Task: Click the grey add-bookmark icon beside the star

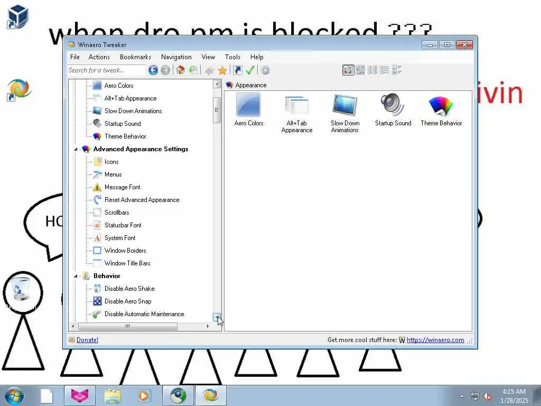Action: pos(209,71)
